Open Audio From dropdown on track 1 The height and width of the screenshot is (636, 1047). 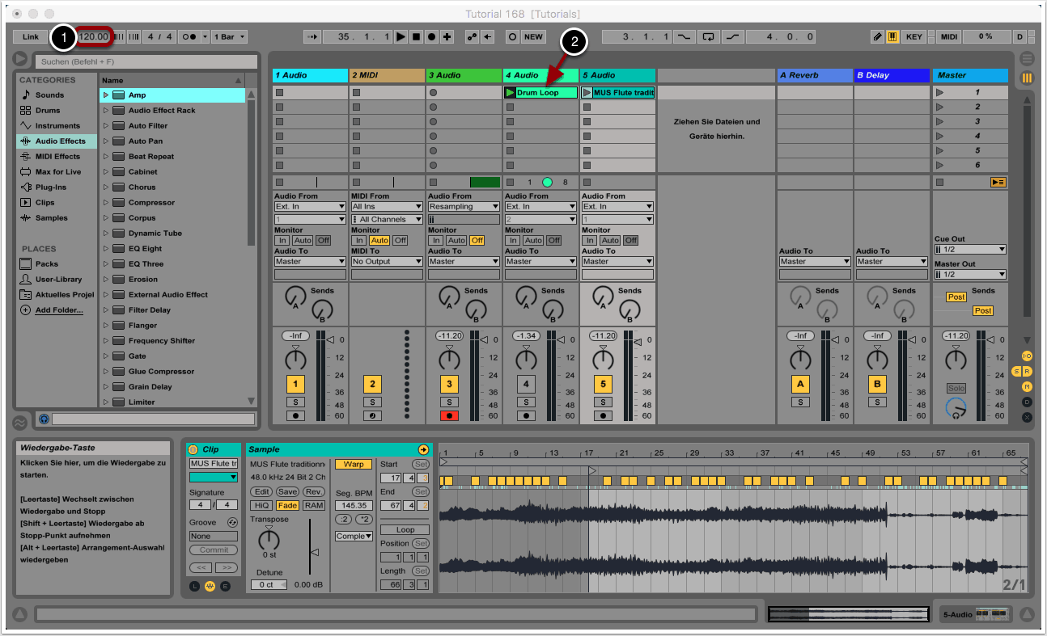(x=310, y=207)
